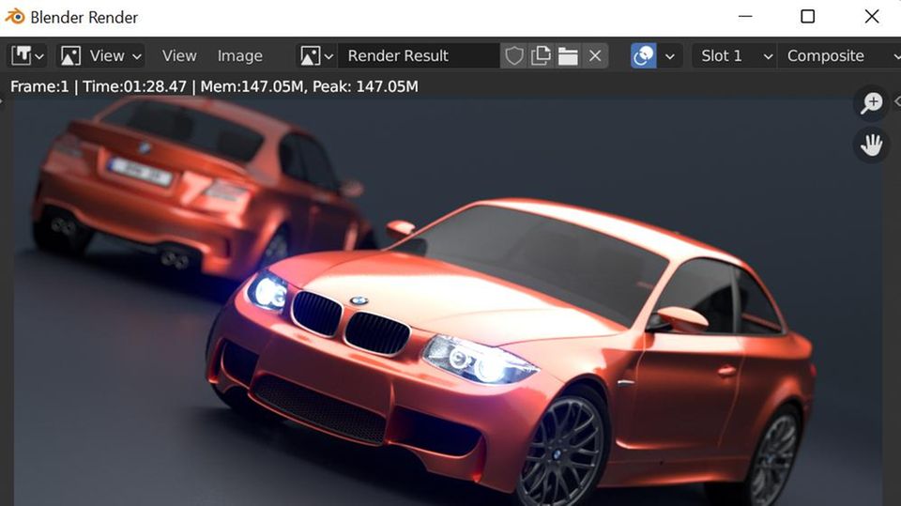Viewport: 901px width, 506px height.
Task: Open the Slot 1 render slot dropdown
Action: (x=736, y=56)
